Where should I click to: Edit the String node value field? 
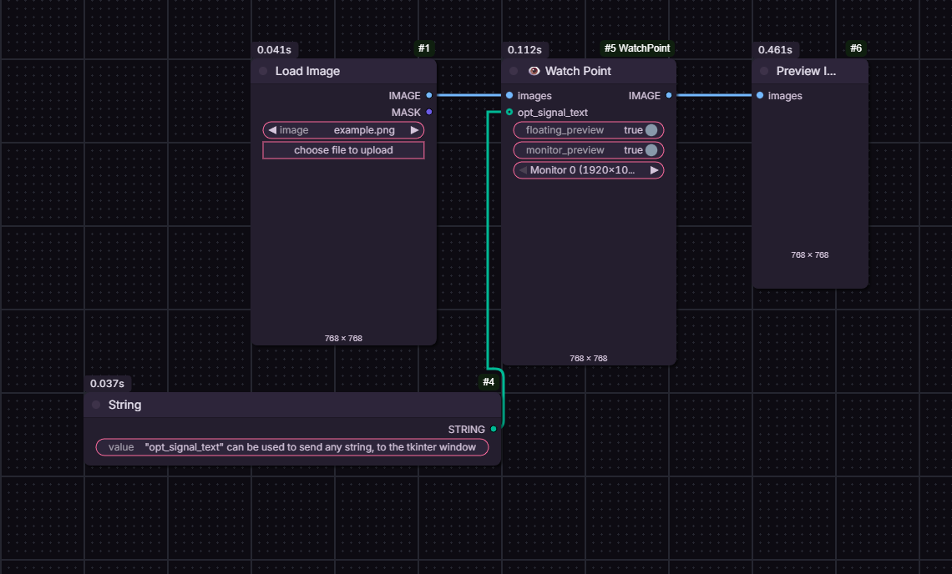click(292, 447)
